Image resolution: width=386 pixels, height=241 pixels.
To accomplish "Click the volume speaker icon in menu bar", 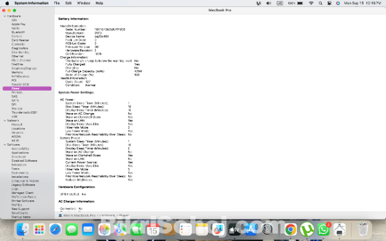I will pos(269,3).
